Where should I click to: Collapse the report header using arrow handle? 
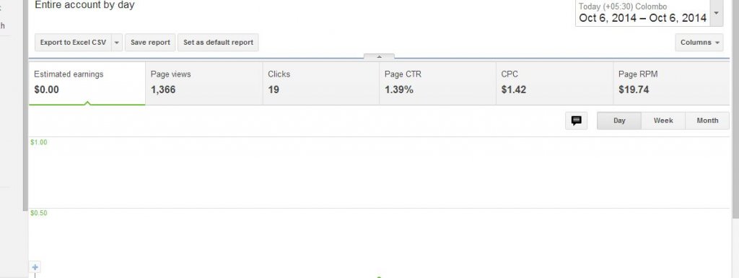click(x=379, y=56)
